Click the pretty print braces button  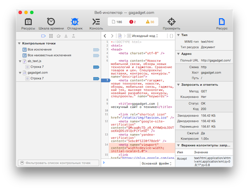[171, 36]
